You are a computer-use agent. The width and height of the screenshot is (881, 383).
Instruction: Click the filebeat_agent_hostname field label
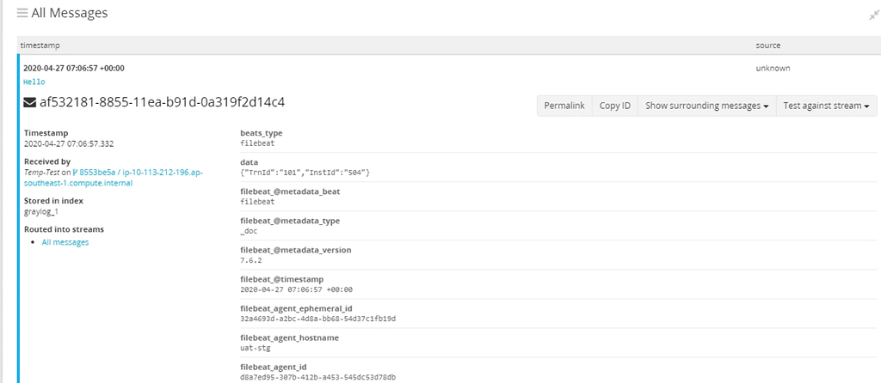point(289,337)
